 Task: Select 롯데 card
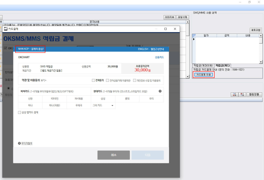click(x=127, y=99)
